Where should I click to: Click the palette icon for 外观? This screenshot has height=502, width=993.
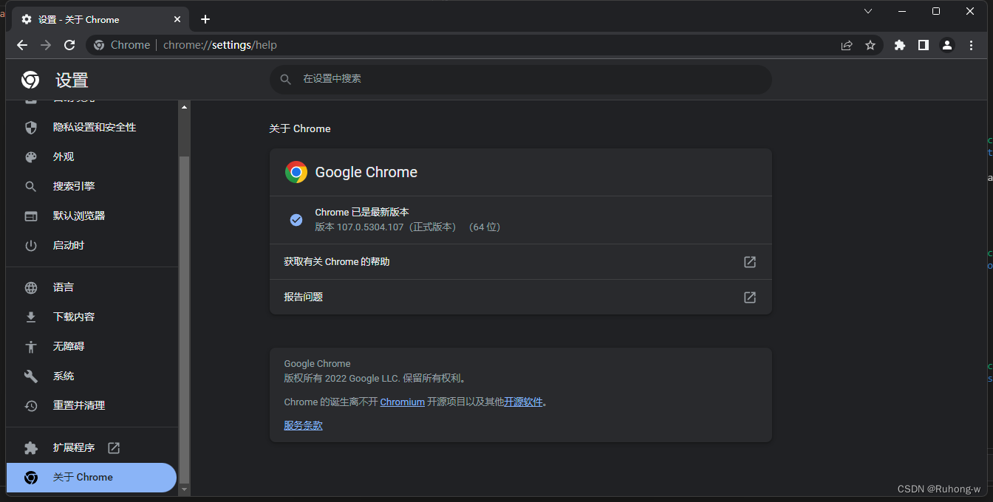[31, 157]
